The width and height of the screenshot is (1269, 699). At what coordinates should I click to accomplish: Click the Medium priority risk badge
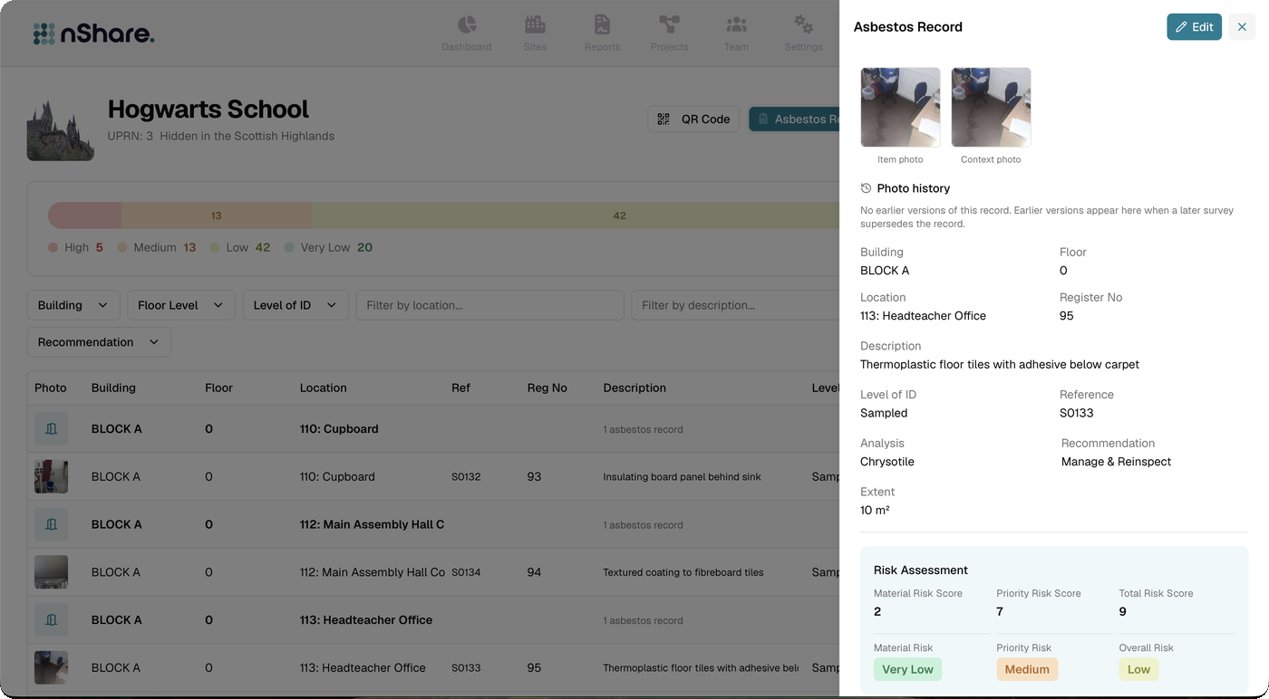click(1027, 669)
